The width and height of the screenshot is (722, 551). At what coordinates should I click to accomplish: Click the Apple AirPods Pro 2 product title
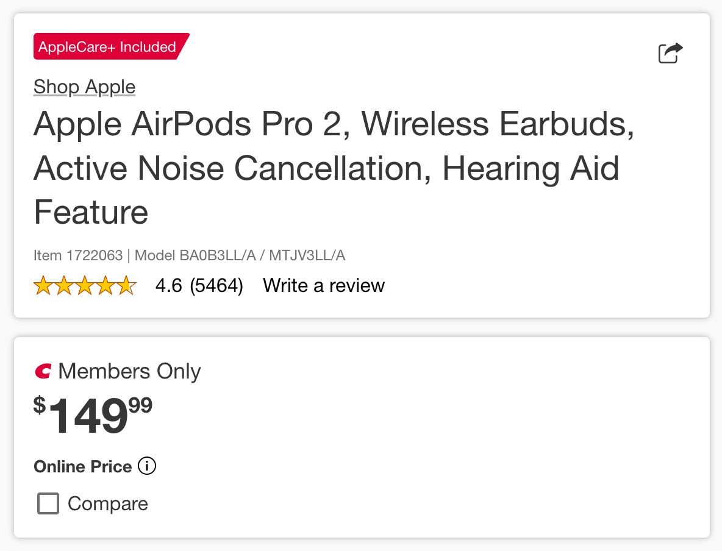334,168
